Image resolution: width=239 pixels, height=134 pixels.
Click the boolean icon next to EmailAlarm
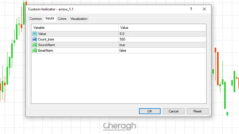click(x=35, y=51)
